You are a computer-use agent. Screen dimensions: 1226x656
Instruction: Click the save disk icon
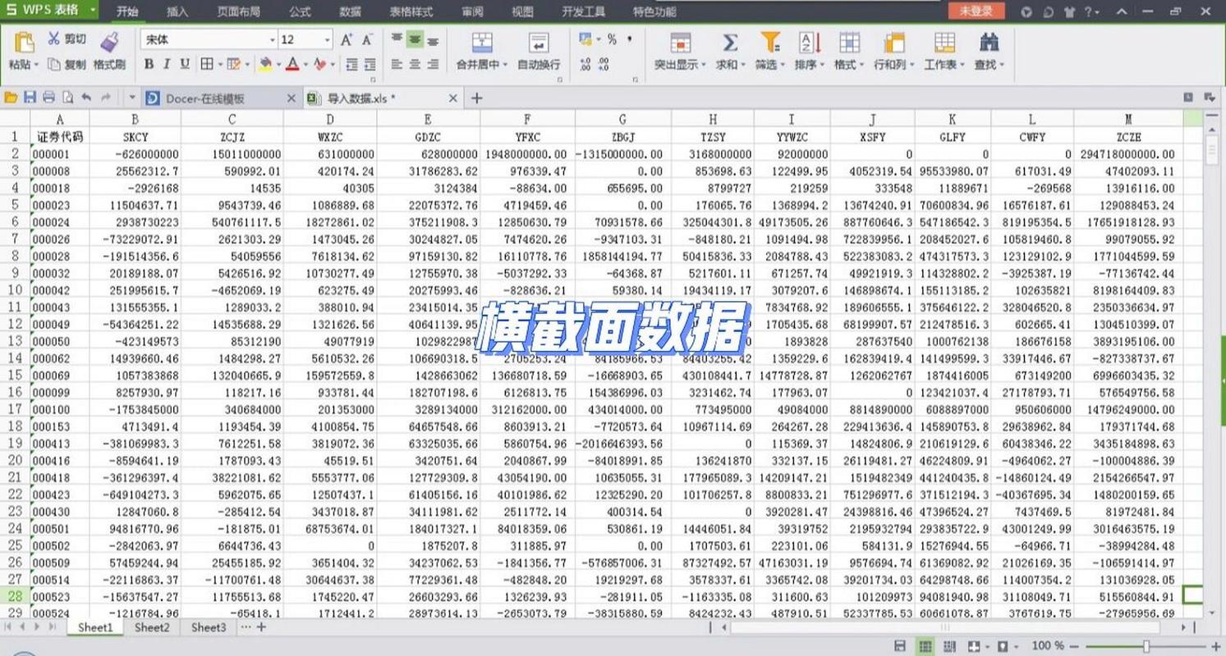tap(30, 98)
